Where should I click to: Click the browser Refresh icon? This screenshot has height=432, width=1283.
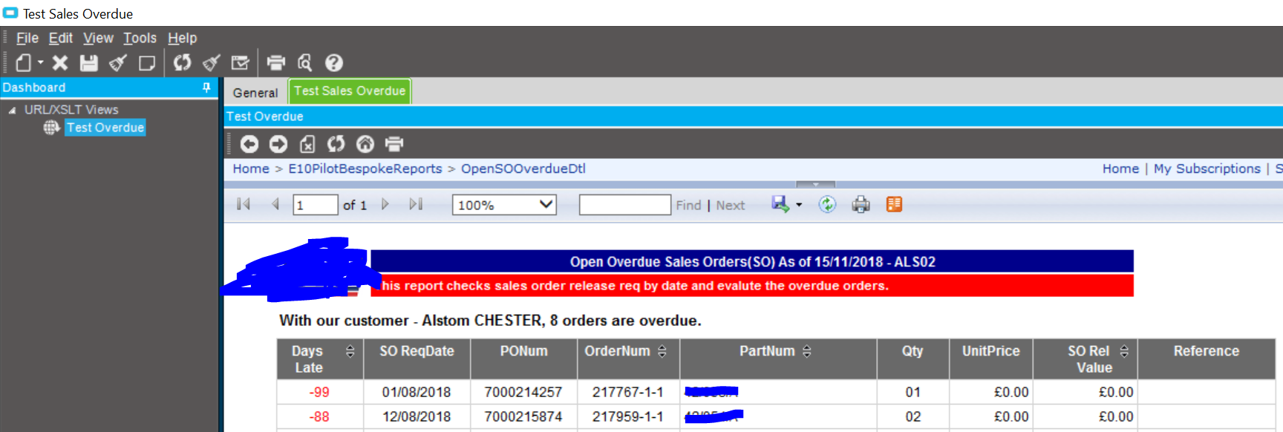tap(336, 144)
